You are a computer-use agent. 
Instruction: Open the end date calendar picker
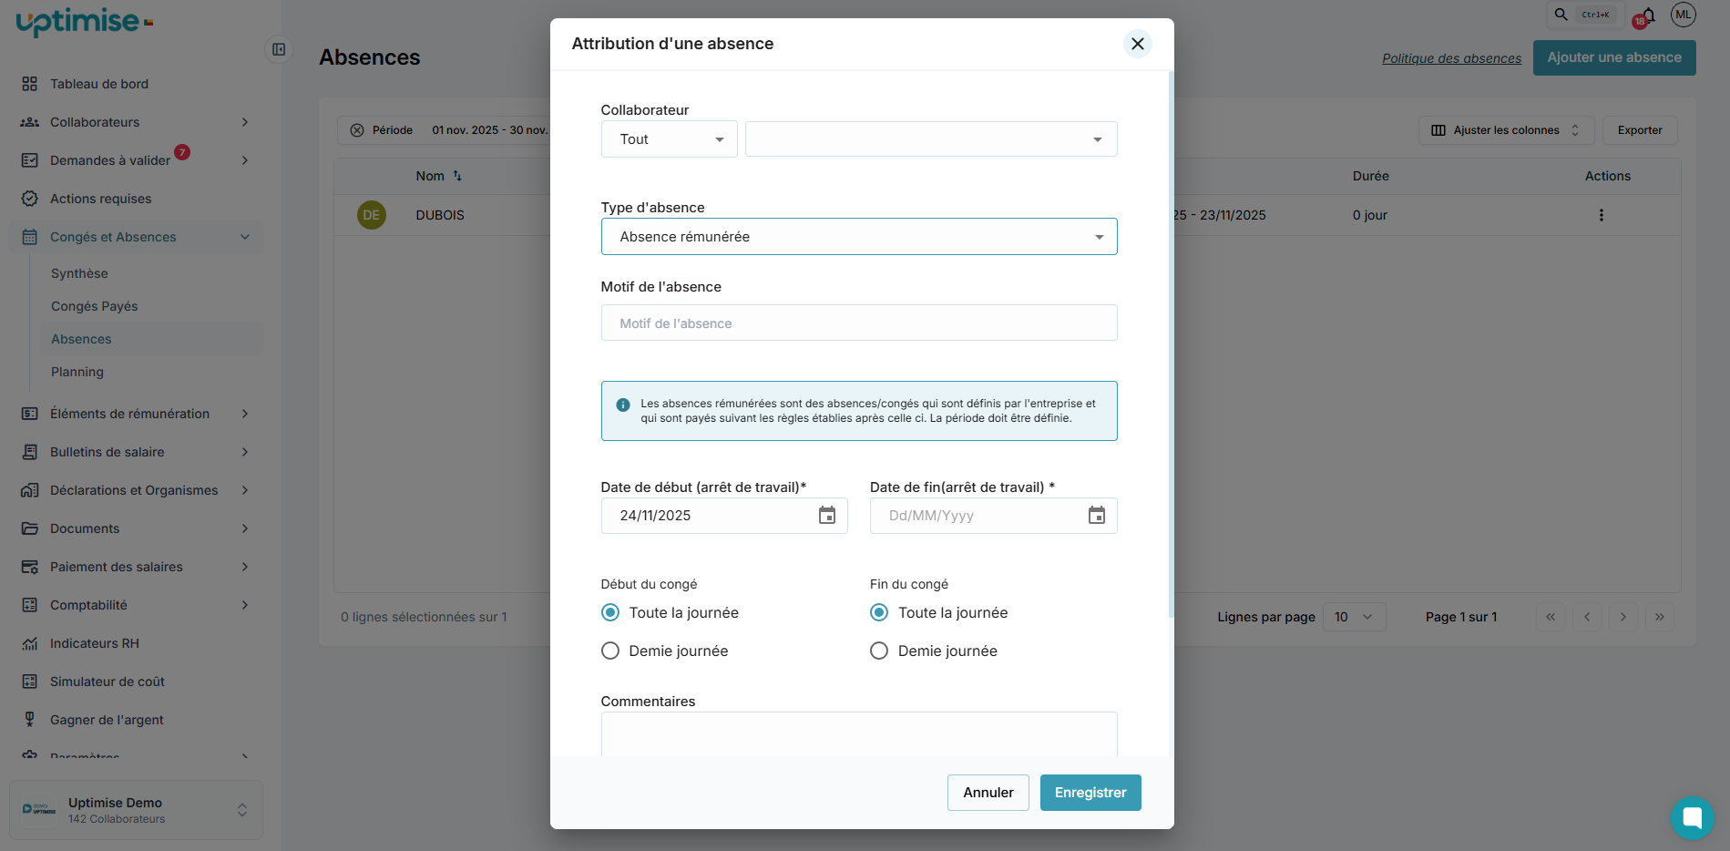tap(1096, 516)
